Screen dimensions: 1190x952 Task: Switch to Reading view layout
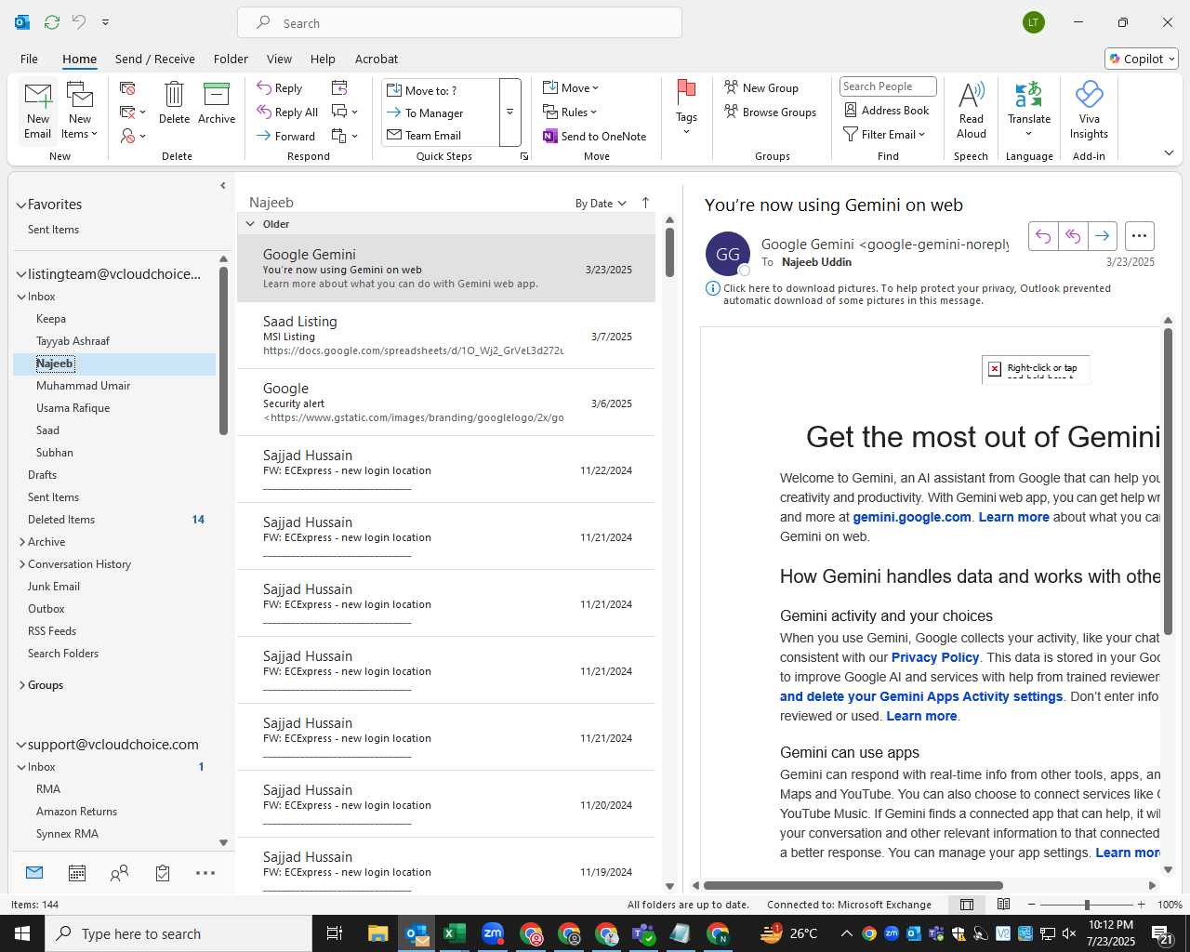point(1003,905)
